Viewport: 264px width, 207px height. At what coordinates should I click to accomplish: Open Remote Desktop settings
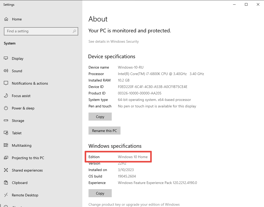(25, 195)
